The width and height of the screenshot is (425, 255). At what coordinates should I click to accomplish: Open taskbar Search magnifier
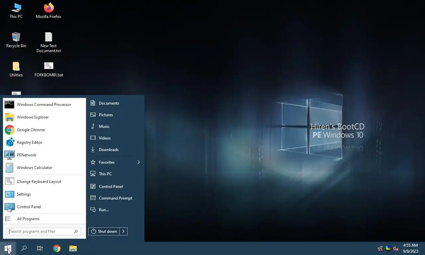24,248
